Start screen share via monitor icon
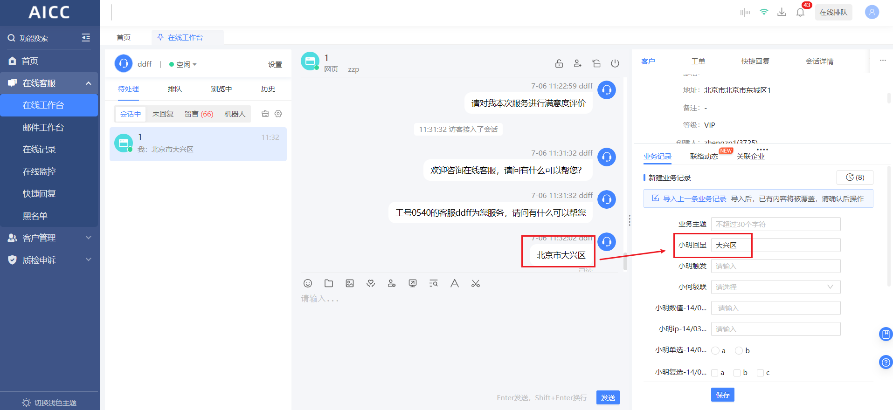 [413, 283]
